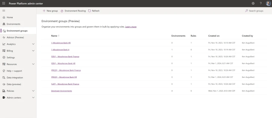Viewport: 272px width, 118px height.
Task: Click the Search groups field
Action: [x=254, y=11]
